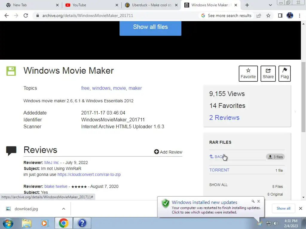Open the Chrome profile avatar

coord(290,16)
